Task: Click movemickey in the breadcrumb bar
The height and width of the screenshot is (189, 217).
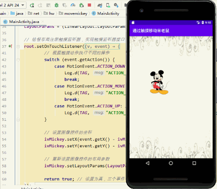Action: 76,13
